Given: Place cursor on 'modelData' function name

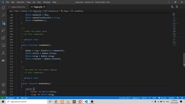Looking at the screenshot, I should coord(44,83).
